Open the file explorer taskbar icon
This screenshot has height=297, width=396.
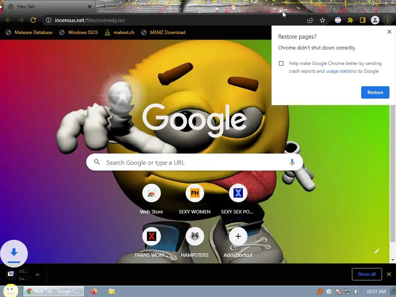pos(112,291)
